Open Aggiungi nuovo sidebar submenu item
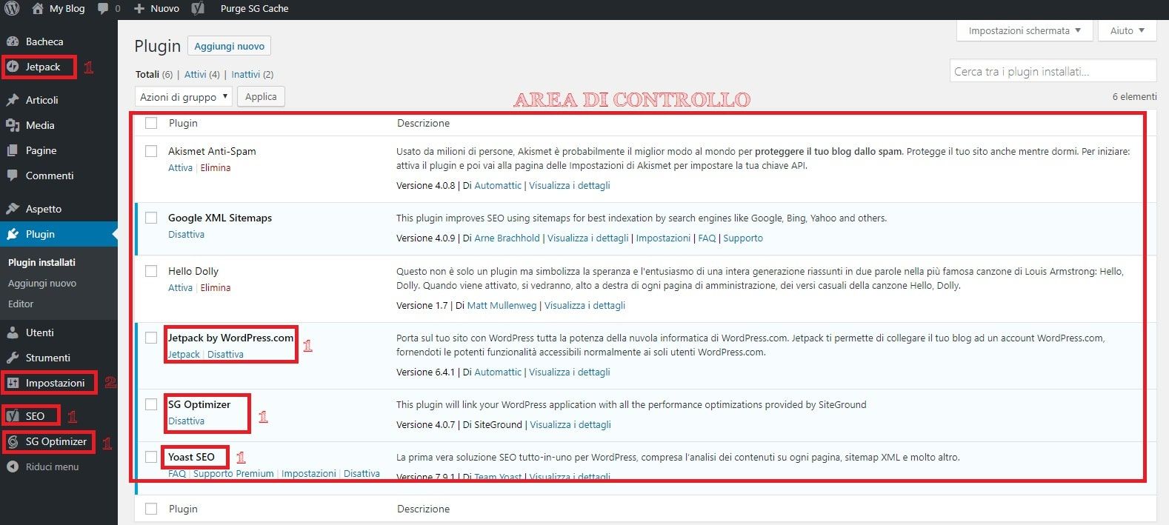Screen dimensions: 1169x525 [42, 283]
